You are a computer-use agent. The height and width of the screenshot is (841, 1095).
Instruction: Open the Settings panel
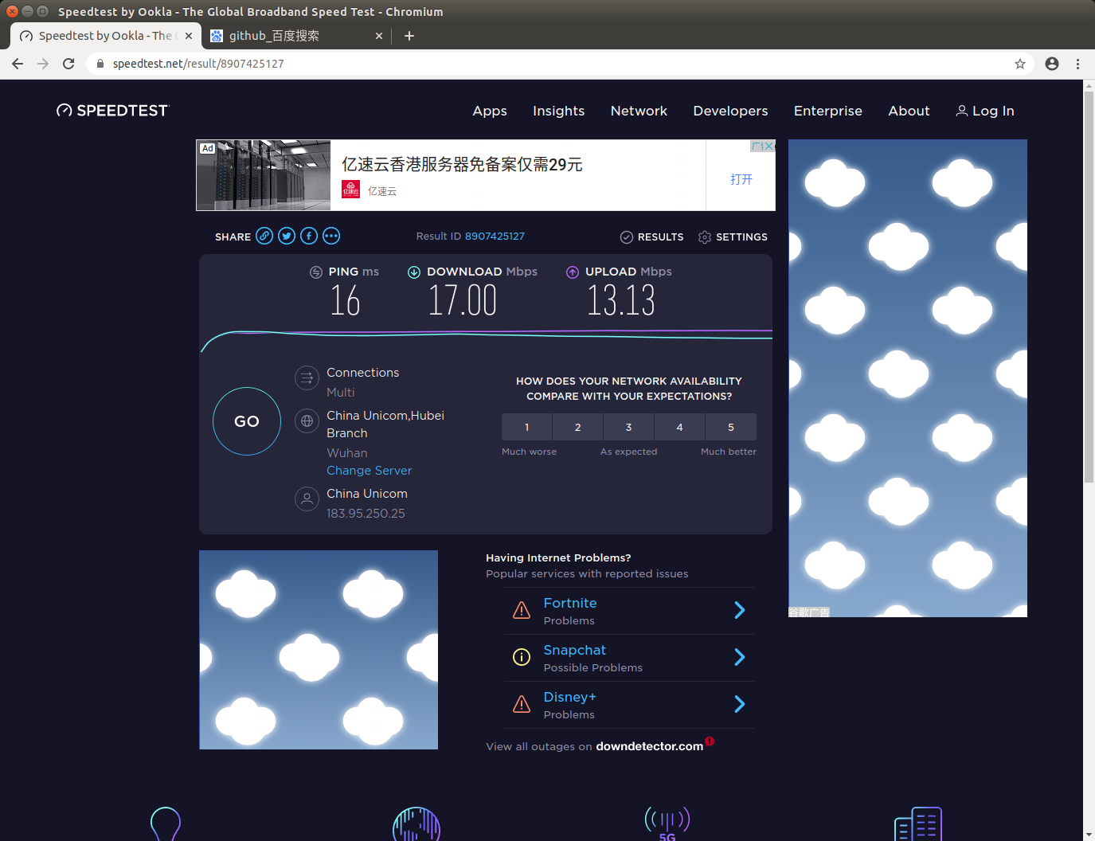click(732, 237)
